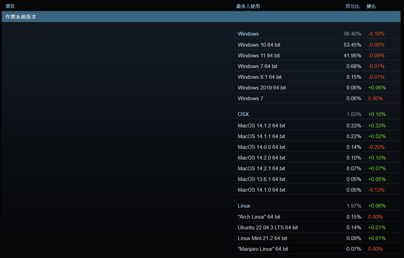The height and width of the screenshot is (258, 404).
Task: Click the 0.10% share for MacOS 14.2.0
Action: pos(354,158)
